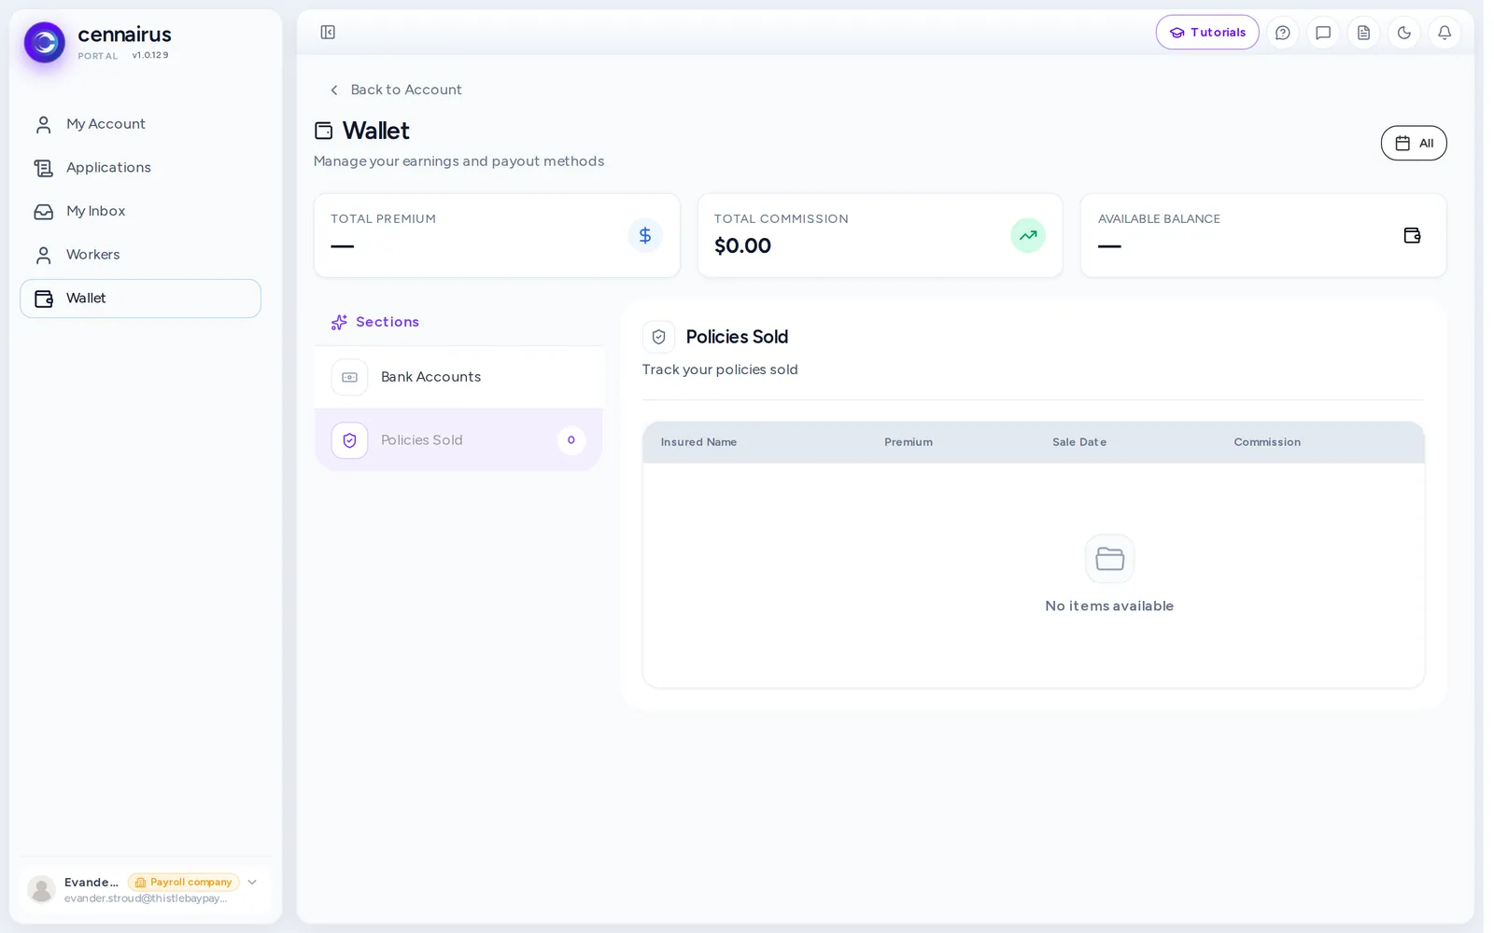Click the Sale Date column header
Viewport: 1494px width, 933px height.
tap(1078, 442)
